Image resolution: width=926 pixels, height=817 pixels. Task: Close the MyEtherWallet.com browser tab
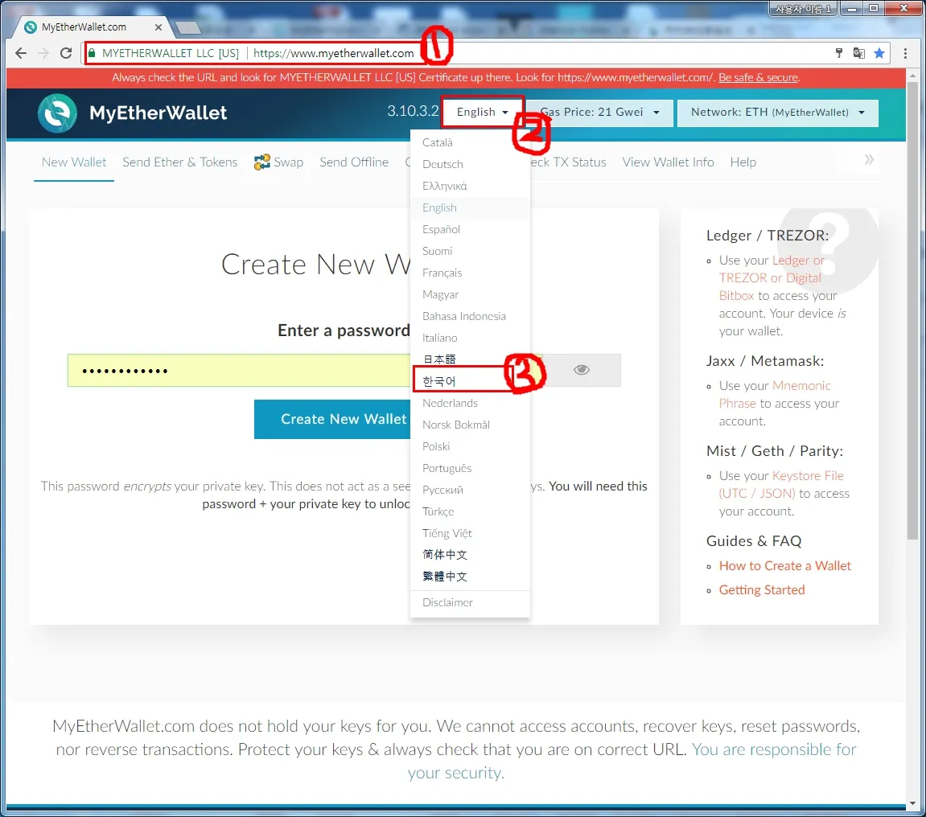coord(158,27)
